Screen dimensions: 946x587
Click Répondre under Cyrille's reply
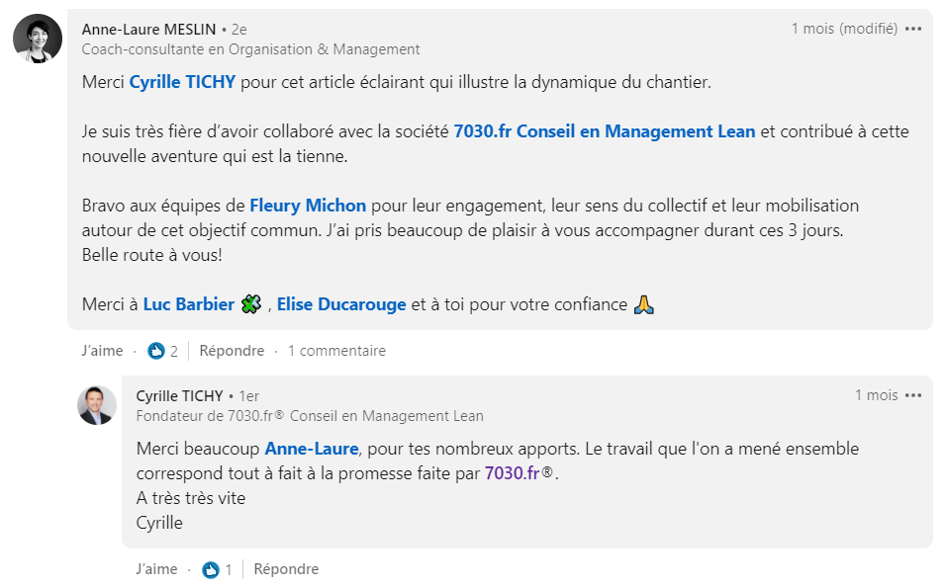[x=286, y=569]
